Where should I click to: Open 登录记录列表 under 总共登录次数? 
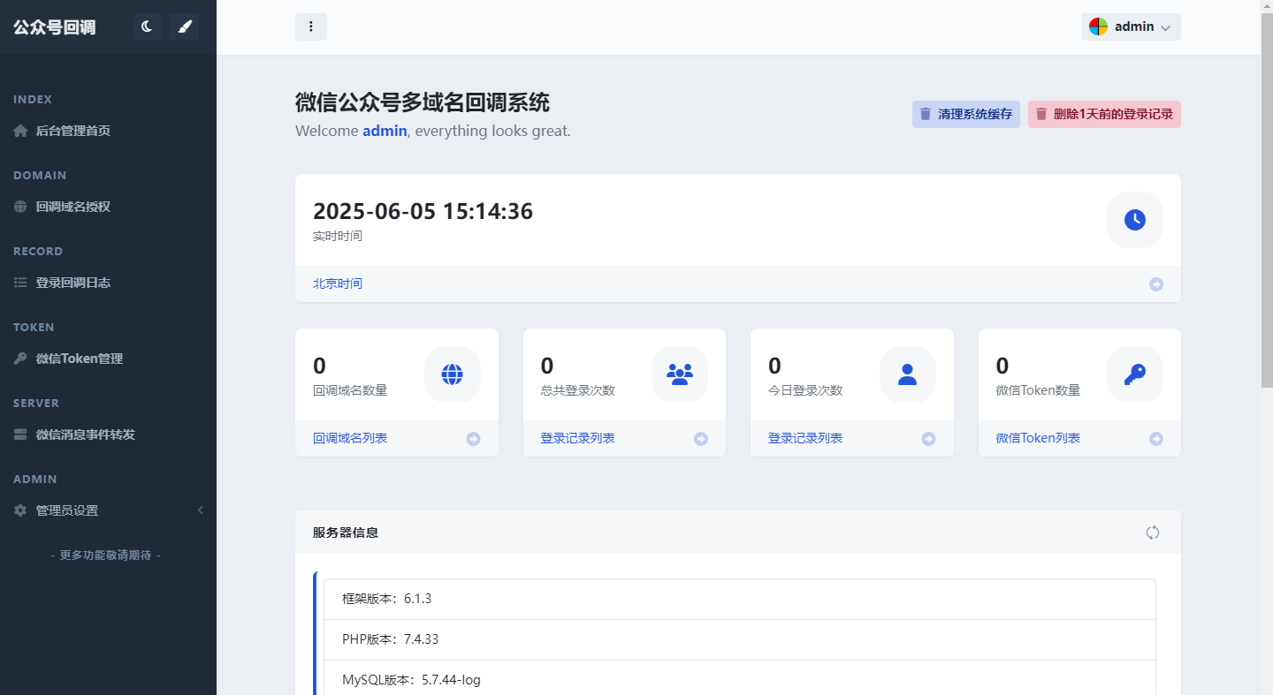point(578,438)
